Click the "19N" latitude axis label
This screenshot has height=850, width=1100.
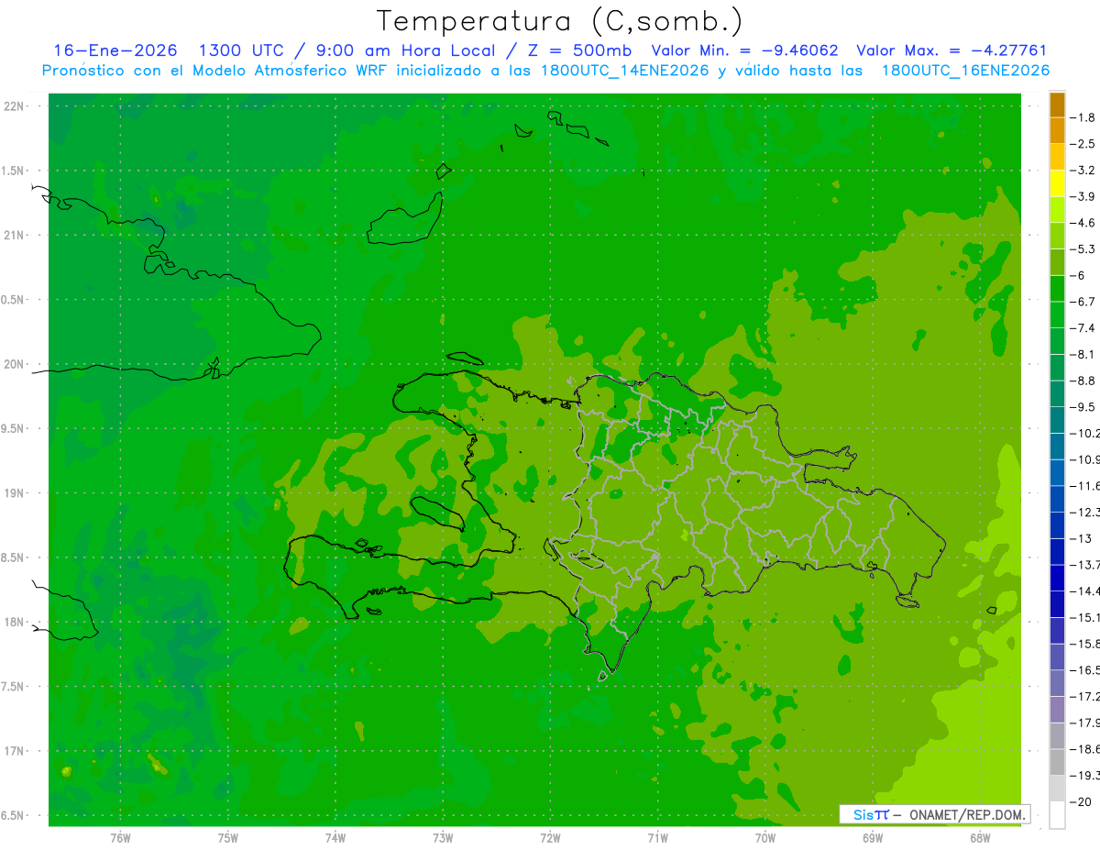tap(16, 493)
